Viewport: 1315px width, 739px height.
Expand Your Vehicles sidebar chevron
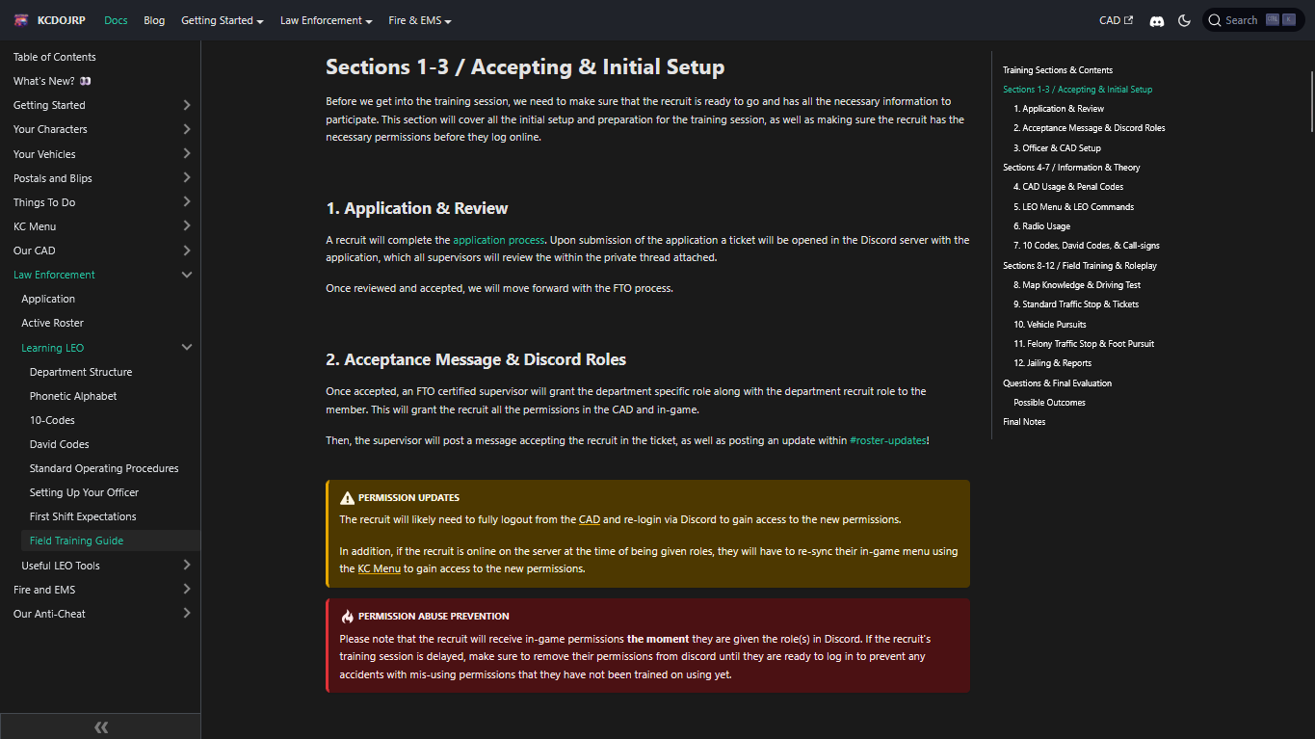187,154
